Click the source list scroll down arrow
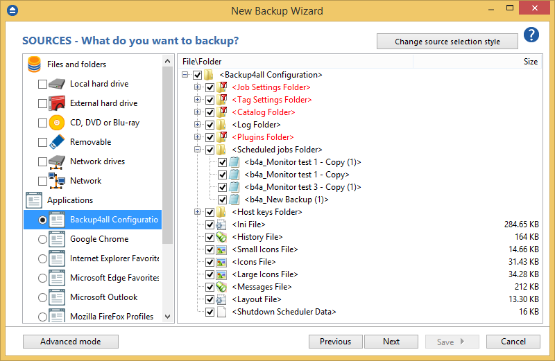 168,317
